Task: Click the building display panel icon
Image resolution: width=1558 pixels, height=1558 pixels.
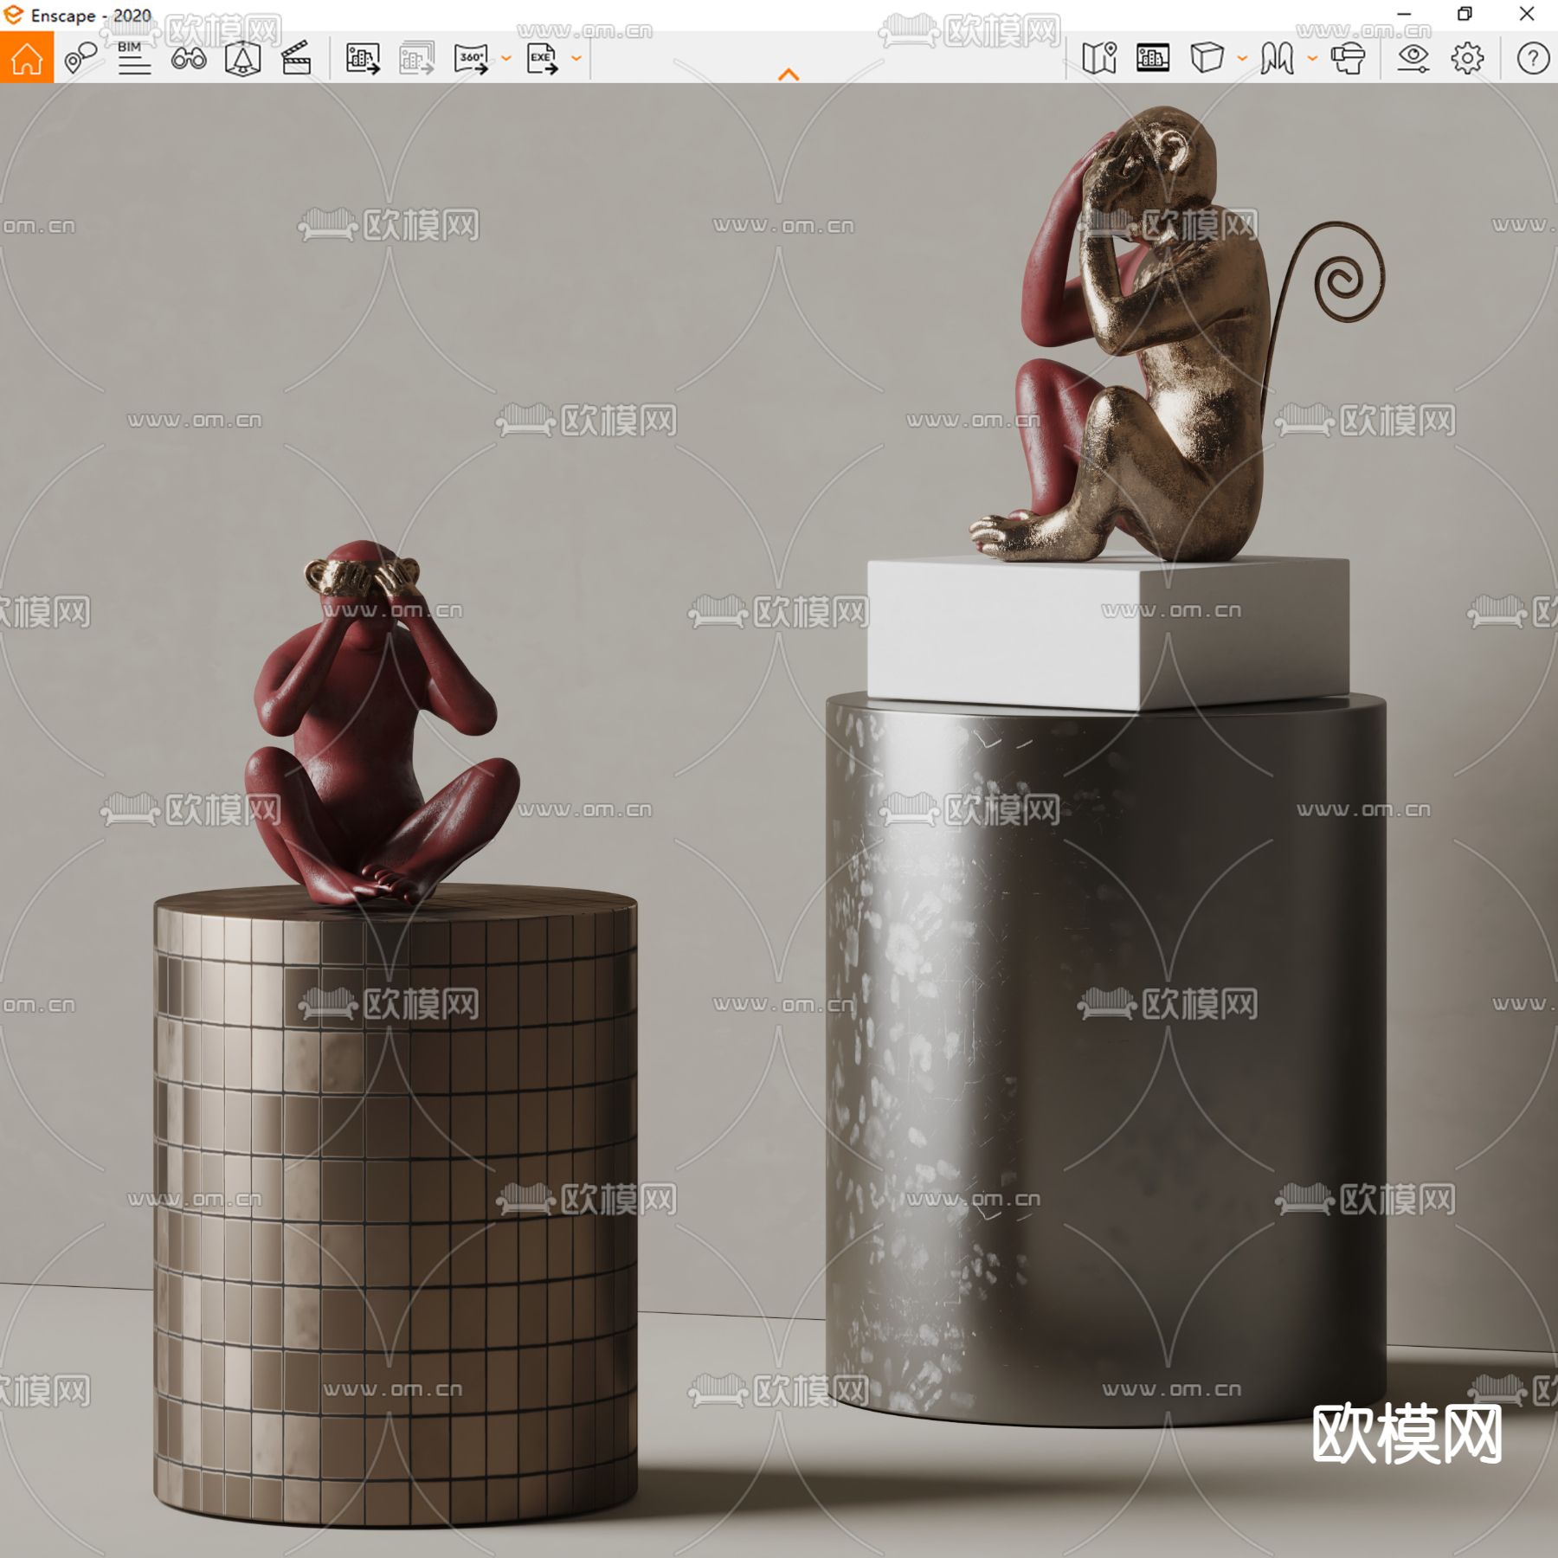Action: (x=1153, y=58)
